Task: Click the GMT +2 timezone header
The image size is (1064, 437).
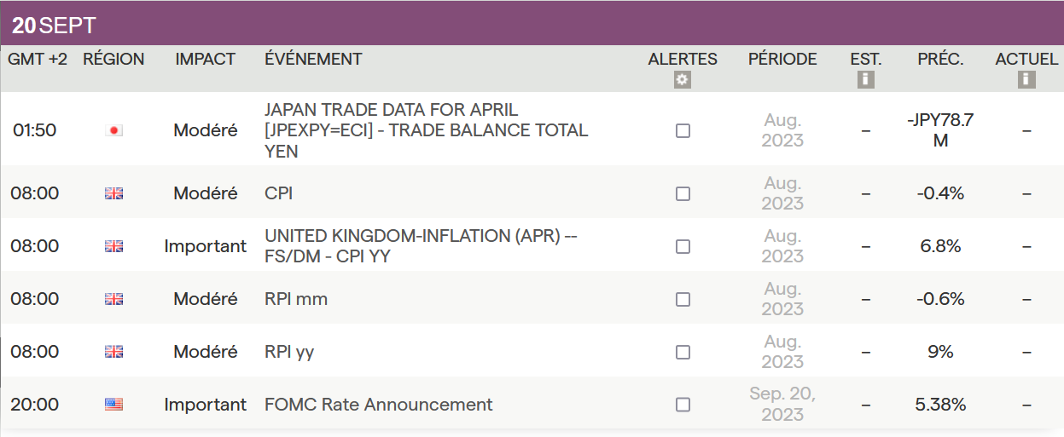Action: [x=38, y=59]
